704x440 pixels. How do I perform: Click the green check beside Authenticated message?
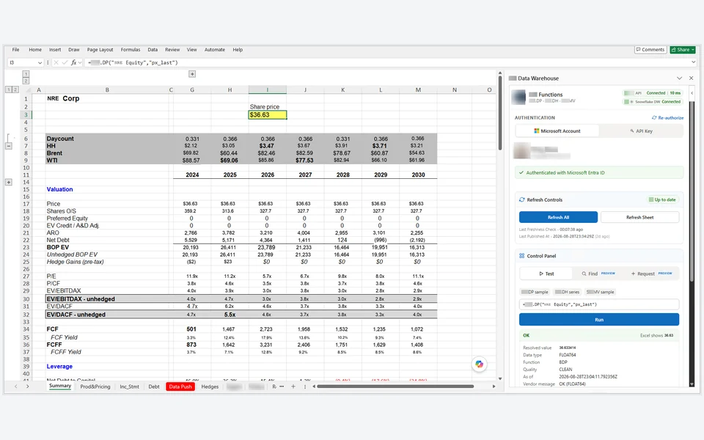click(521, 172)
